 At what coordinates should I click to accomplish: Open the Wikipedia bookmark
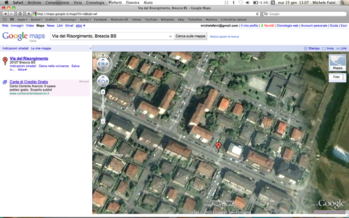click(168, 19)
